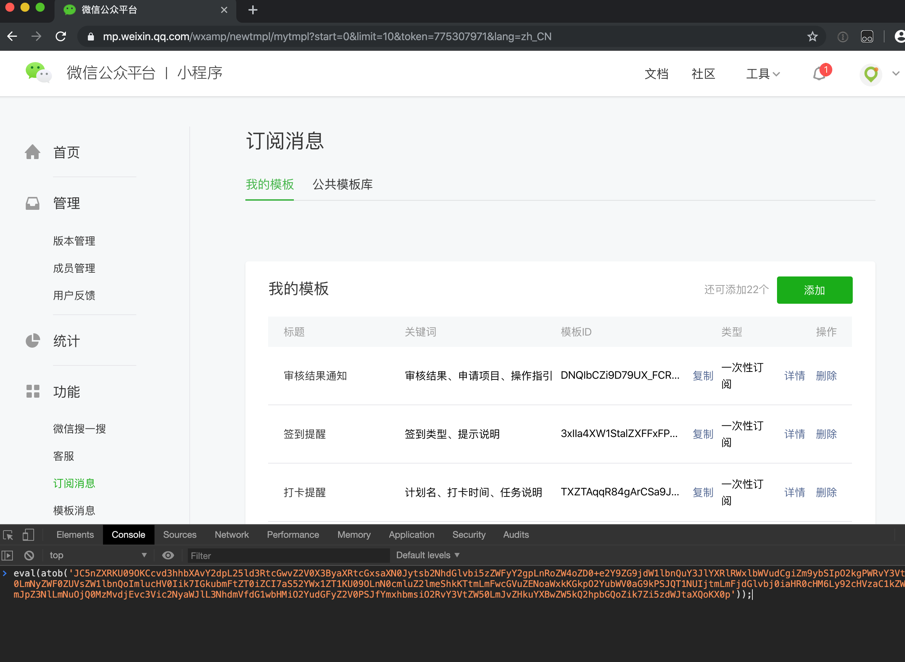Open the 工具 dropdown menu
This screenshot has width=905, height=662.
[x=762, y=74]
